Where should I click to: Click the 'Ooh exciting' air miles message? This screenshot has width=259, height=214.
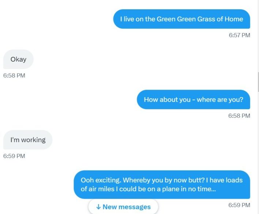pyautogui.click(x=162, y=184)
